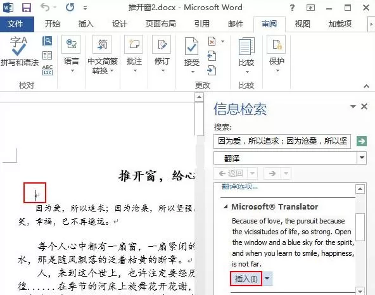Switch to the 插入 ribbon tab
The height and width of the screenshot is (295, 375).
click(x=86, y=24)
